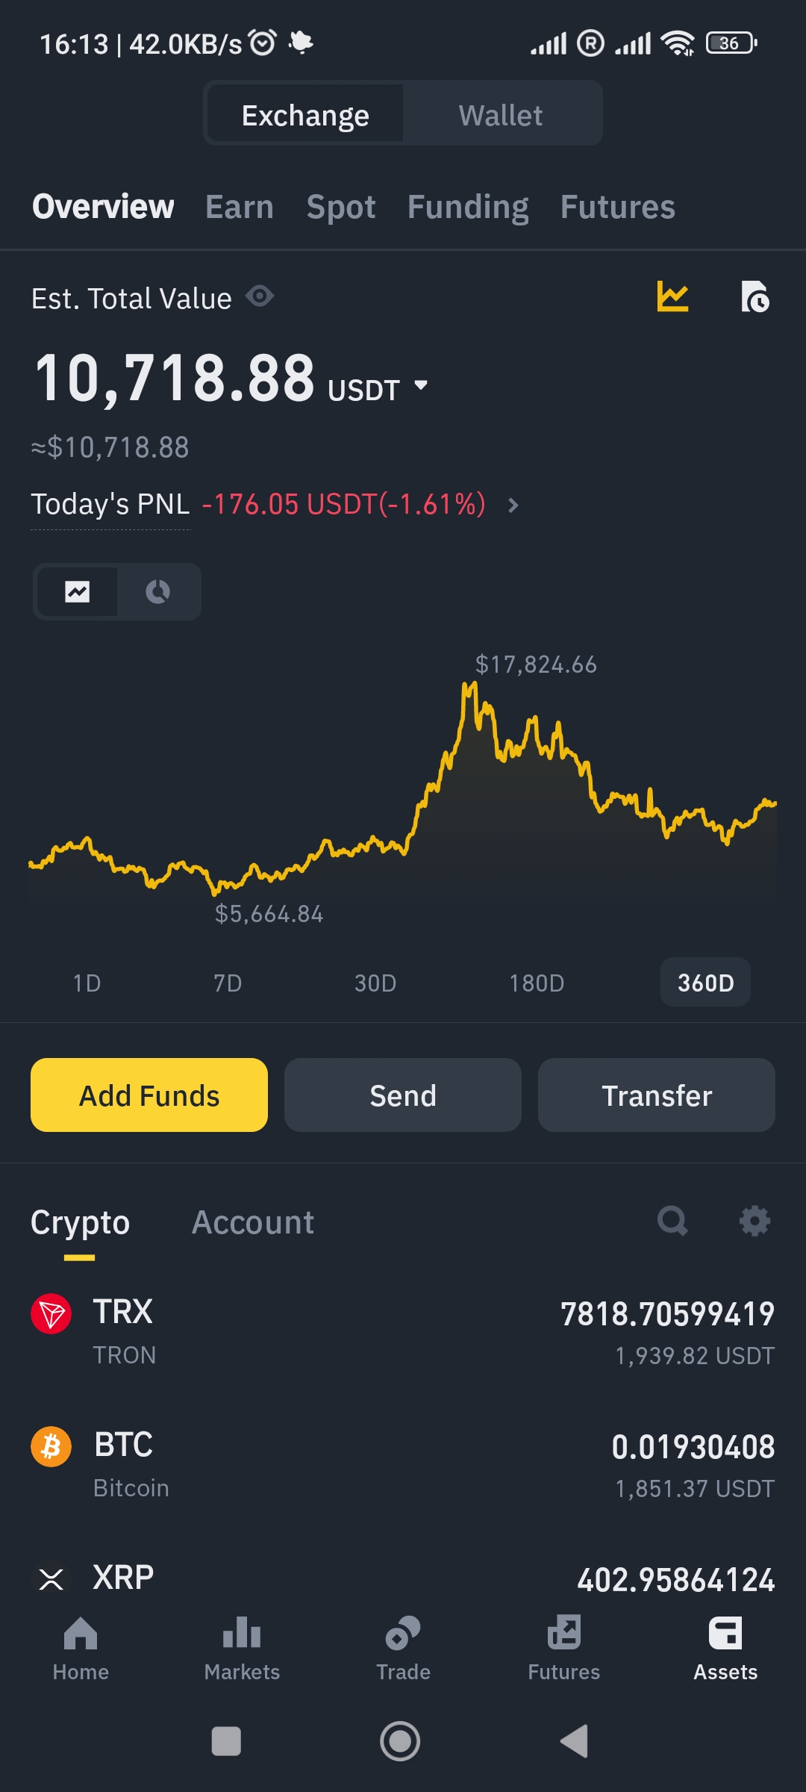Open Trade from bottom navigation

[403, 1649]
